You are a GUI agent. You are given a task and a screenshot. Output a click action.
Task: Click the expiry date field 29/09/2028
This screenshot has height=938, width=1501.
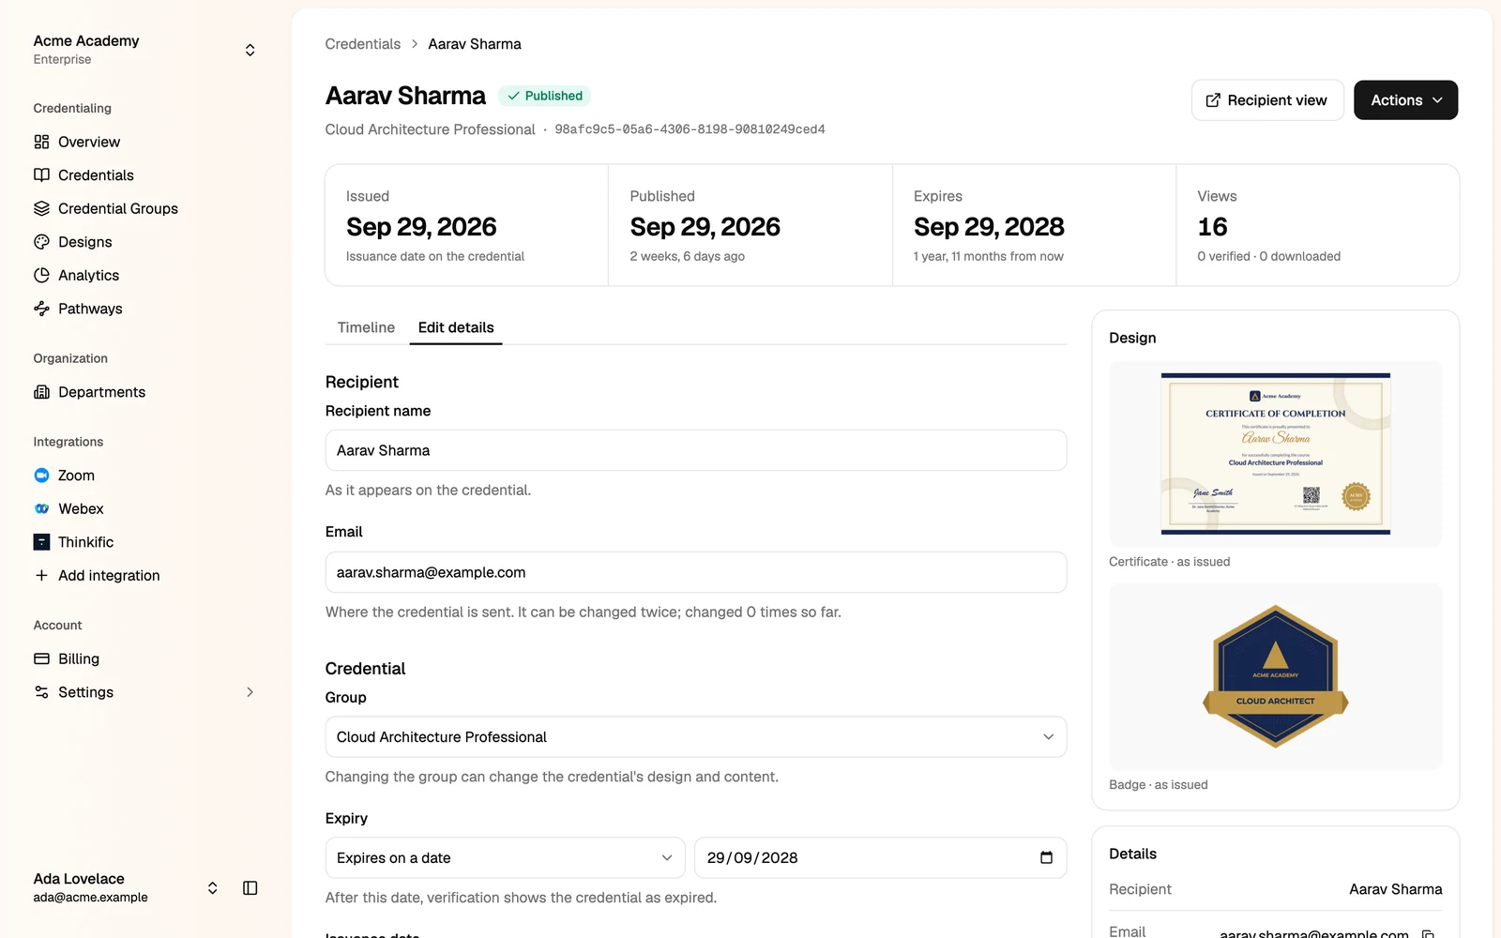point(880,857)
